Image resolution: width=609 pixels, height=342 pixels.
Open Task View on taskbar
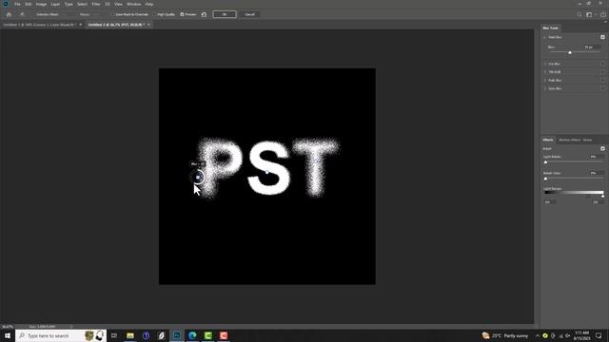coord(114,335)
